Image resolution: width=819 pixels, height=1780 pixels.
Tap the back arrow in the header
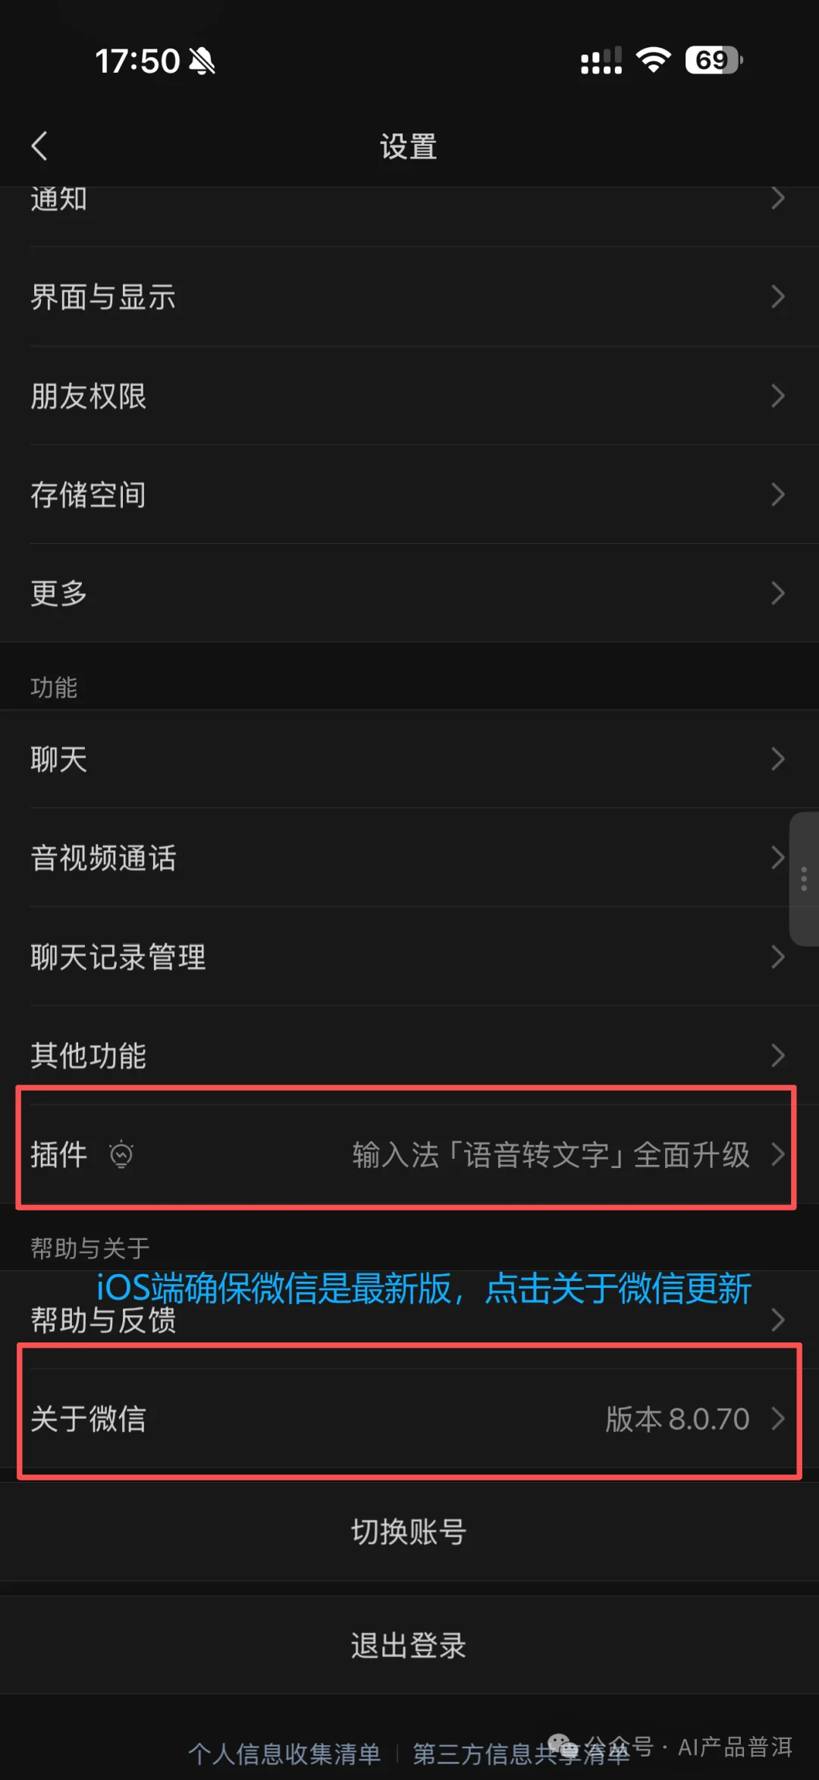(x=39, y=146)
